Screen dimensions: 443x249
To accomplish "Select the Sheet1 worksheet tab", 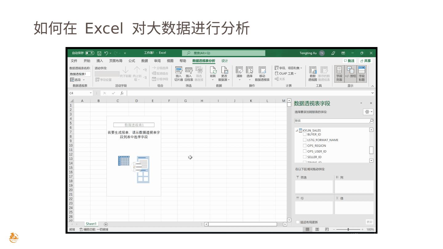I will (x=91, y=224).
